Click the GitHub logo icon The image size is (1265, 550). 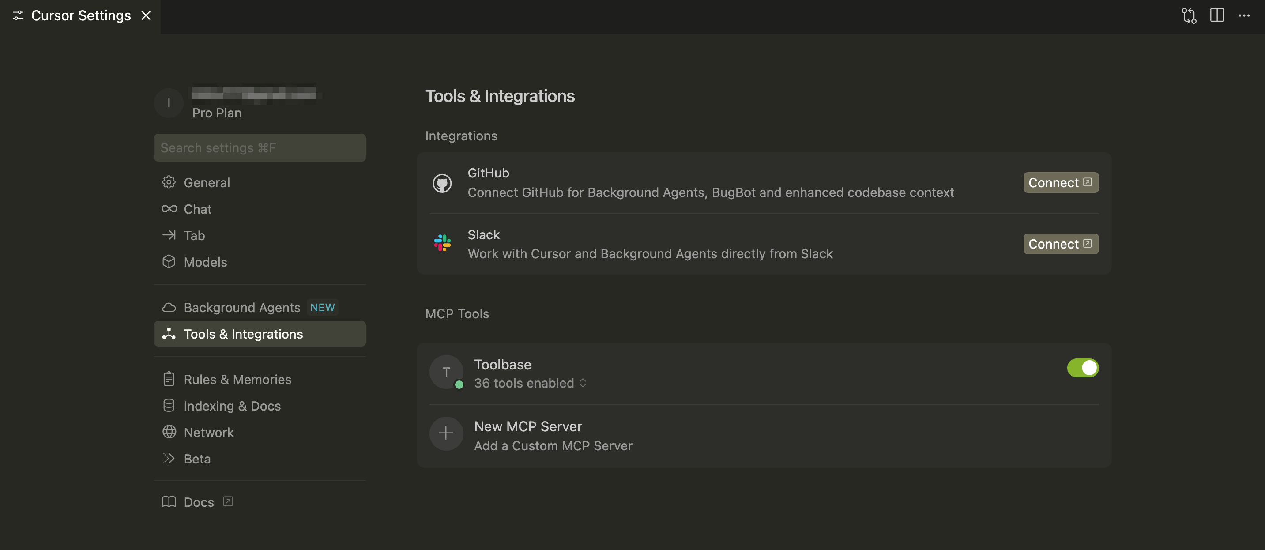(x=442, y=183)
